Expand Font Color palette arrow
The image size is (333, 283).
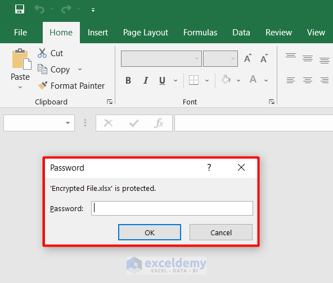tap(266, 80)
